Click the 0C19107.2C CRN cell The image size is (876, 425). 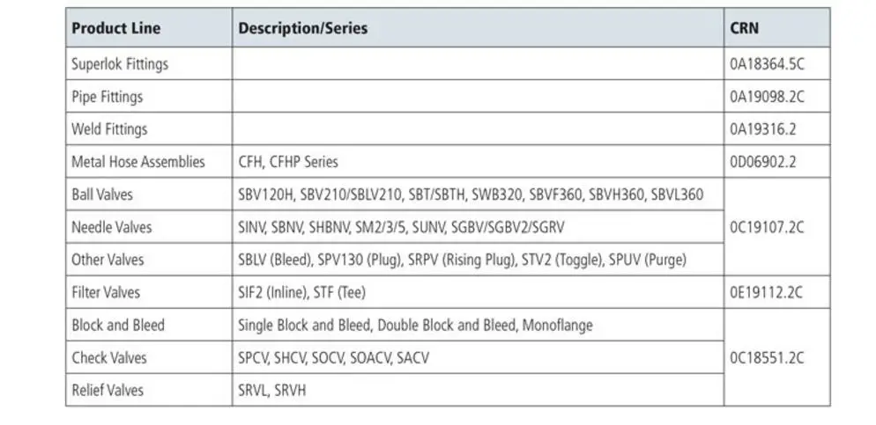tap(767, 227)
